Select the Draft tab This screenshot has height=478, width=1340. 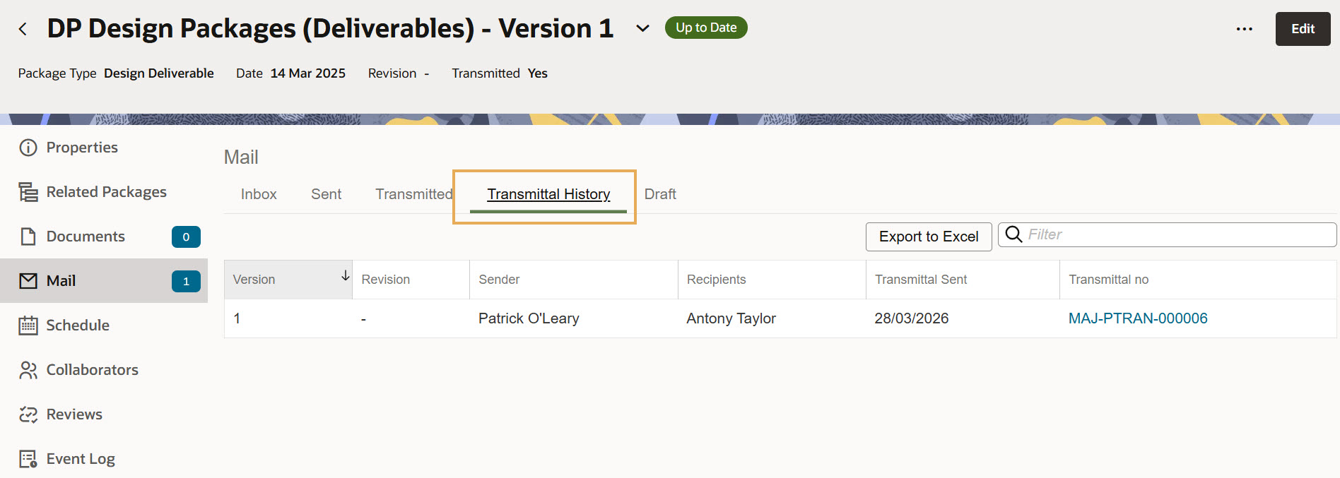click(660, 194)
